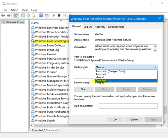Click the green Start Service play icon
This screenshot has height=138, width=168.
(x=54, y=16)
